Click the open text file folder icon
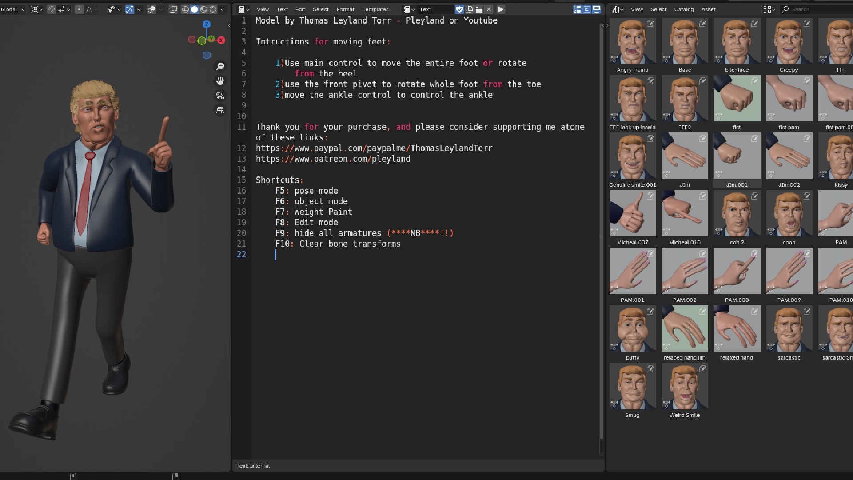 (479, 9)
